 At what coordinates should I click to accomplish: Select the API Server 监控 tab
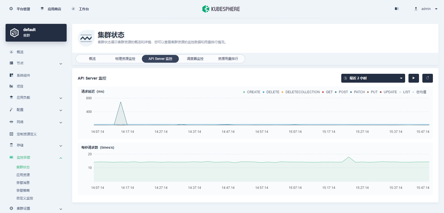[x=160, y=59]
